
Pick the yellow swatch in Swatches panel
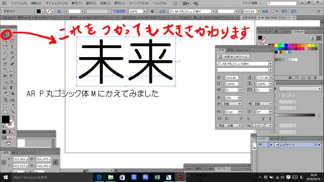[x=276, y=45]
